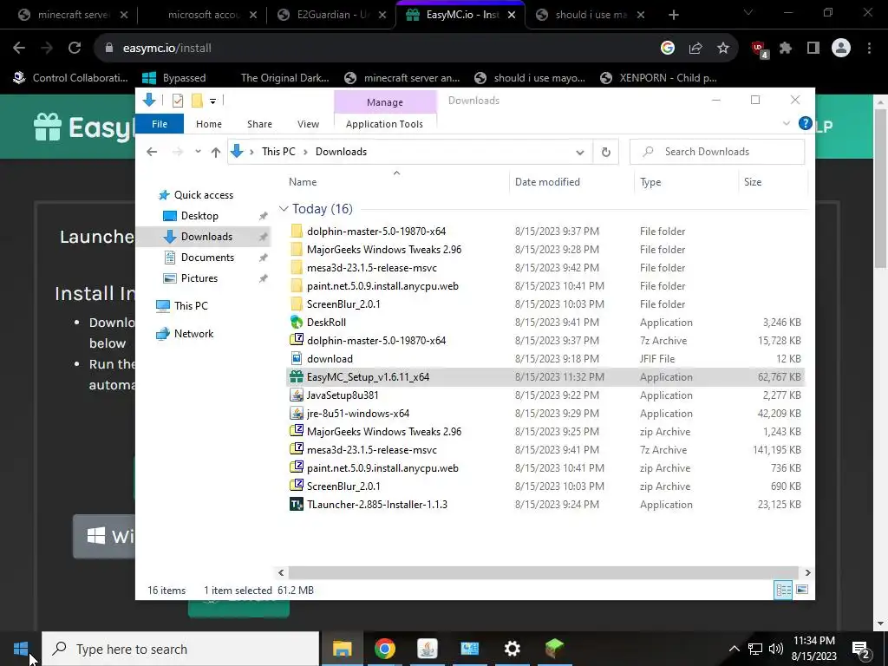Open Customize Quick Access Toolbar dropdown

(213, 101)
